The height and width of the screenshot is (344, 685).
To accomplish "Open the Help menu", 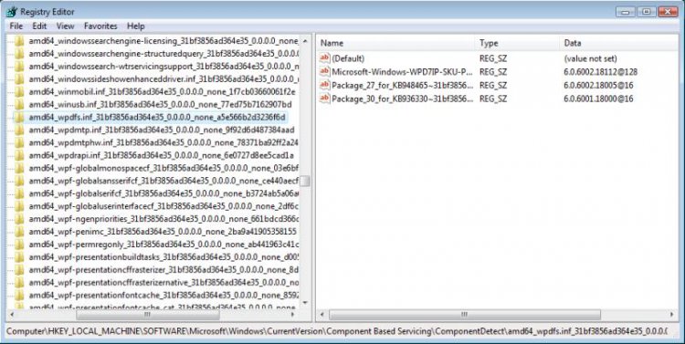I will coord(136,26).
